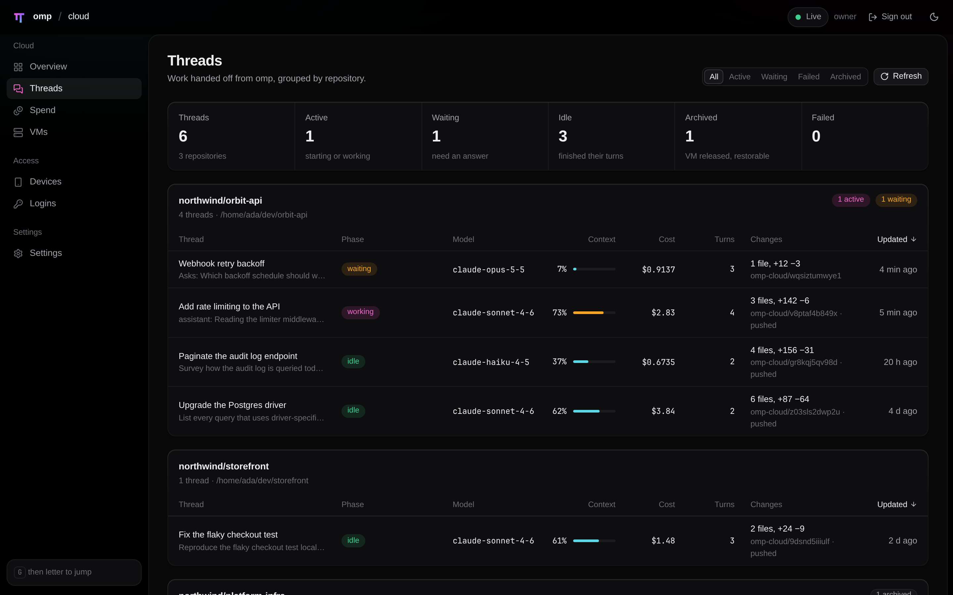The image size is (953, 595).
Task: Open the VMs section
Action: (x=74, y=132)
